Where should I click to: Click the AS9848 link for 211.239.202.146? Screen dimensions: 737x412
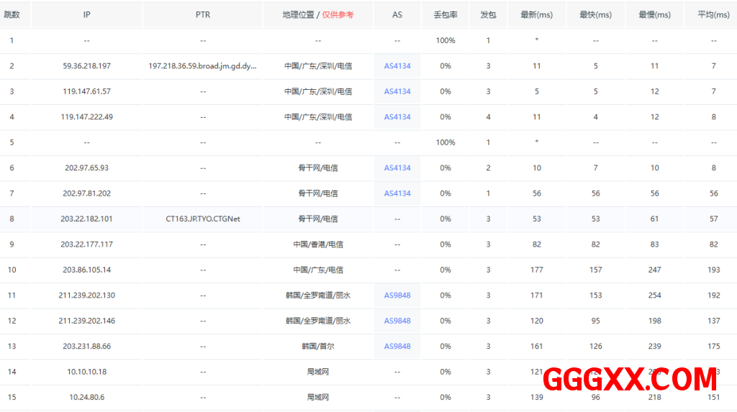397,321
